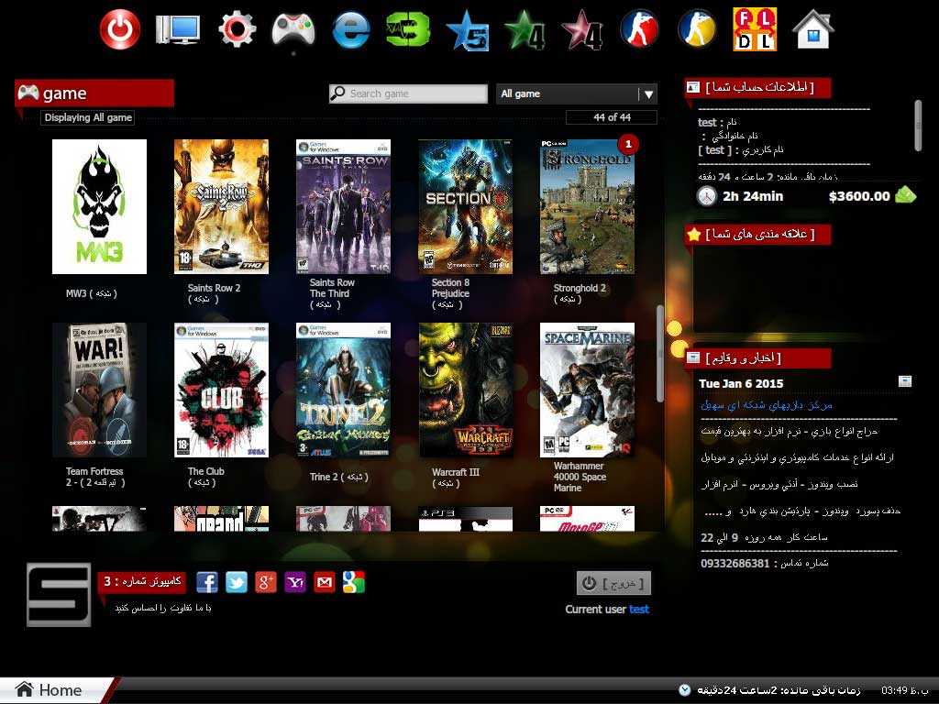Open the settings gear icon
The height and width of the screenshot is (704, 939).
[237, 29]
